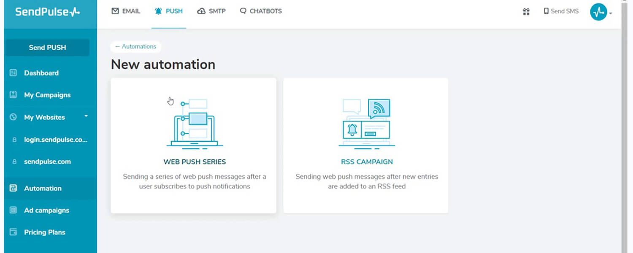Click the RSS Campaign illustration
The image size is (633, 253).
click(x=367, y=124)
